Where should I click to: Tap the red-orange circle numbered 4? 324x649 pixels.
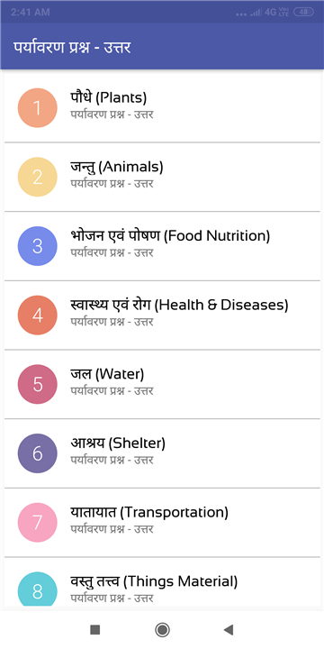pyautogui.click(x=37, y=315)
